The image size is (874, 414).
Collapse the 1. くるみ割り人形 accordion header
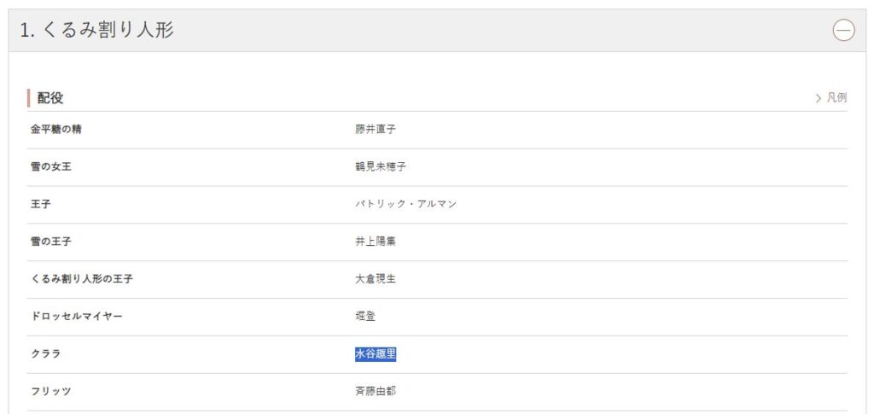[x=437, y=30]
